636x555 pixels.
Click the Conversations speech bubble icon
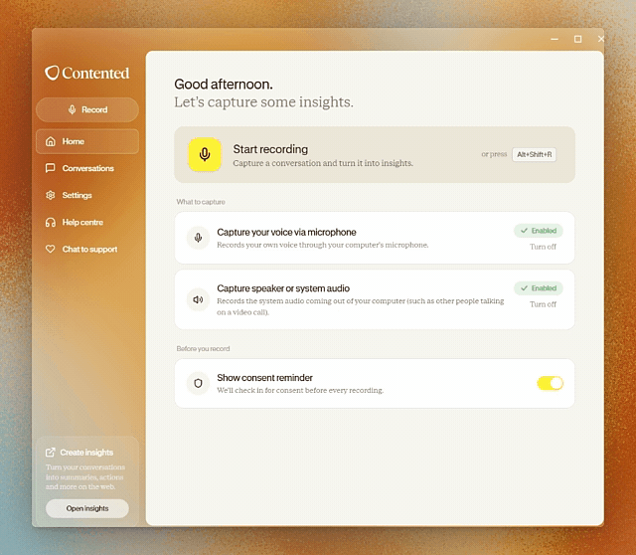(x=51, y=168)
